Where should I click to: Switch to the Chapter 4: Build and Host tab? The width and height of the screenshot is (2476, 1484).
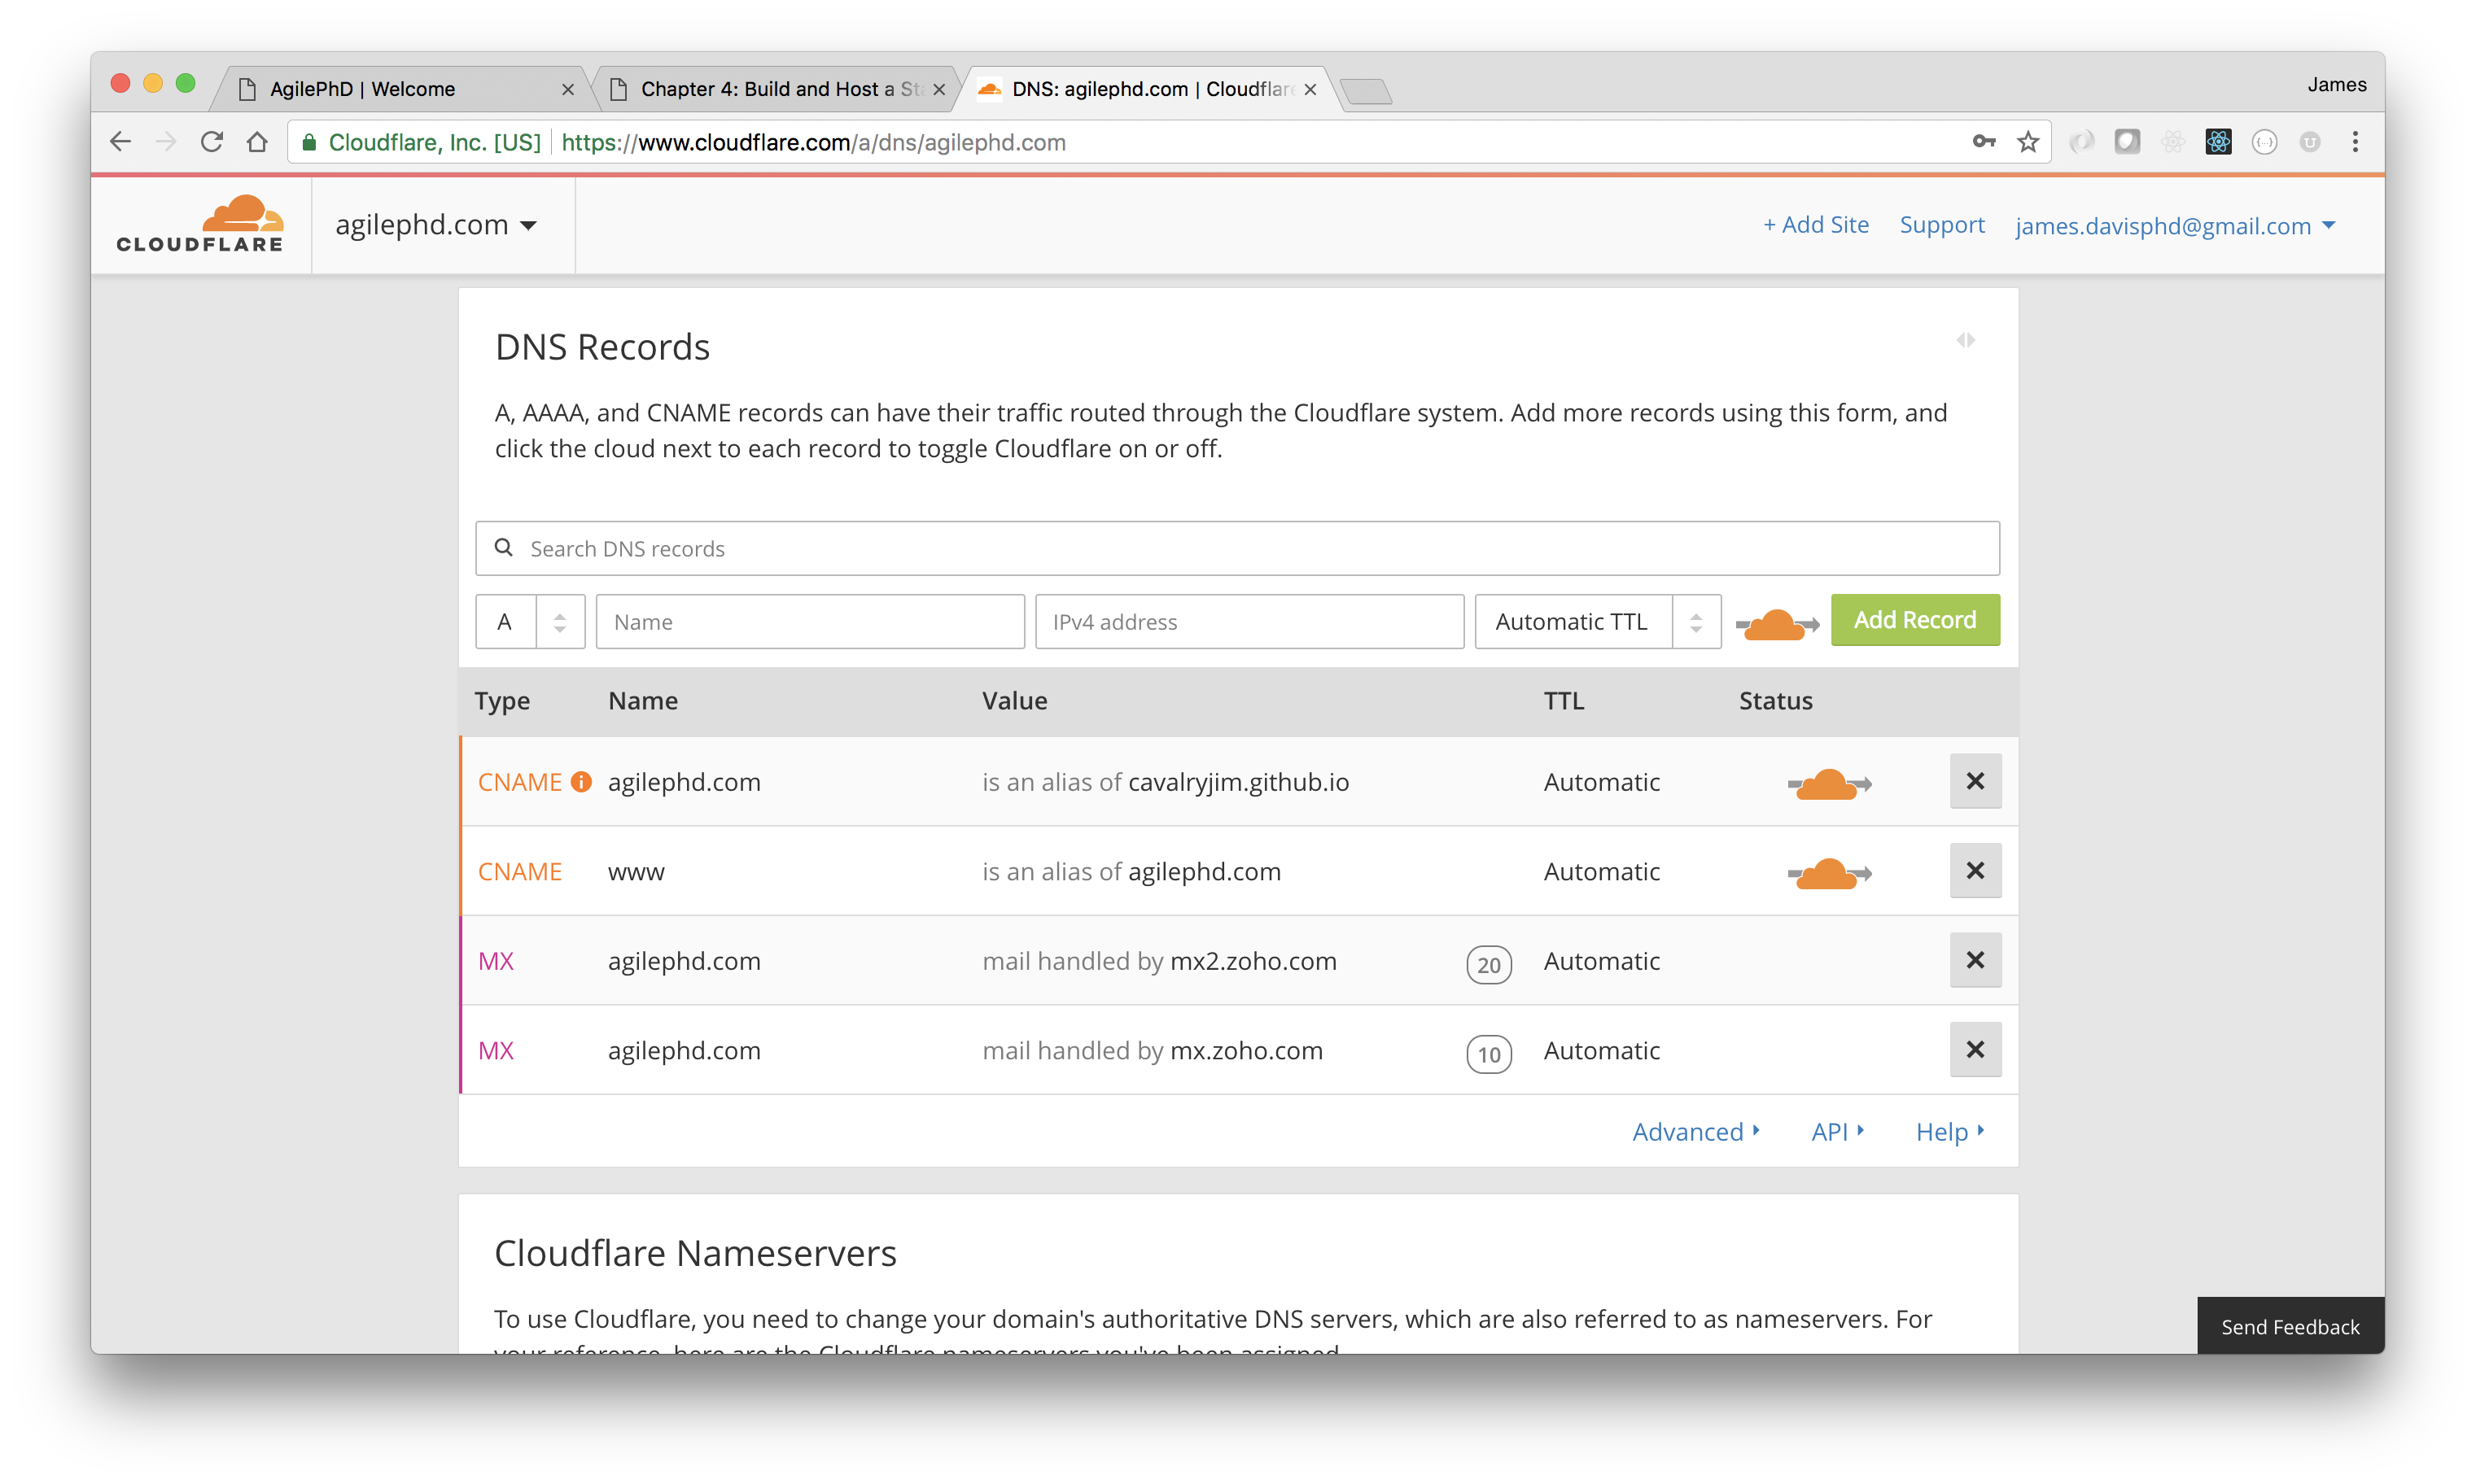click(776, 89)
